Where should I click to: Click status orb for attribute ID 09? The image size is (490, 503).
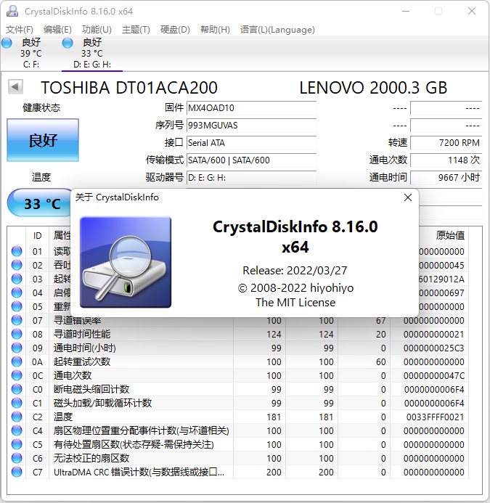[x=17, y=348]
